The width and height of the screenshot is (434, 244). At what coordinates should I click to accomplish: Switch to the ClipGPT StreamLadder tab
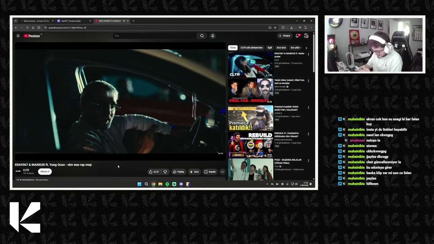point(74,21)
